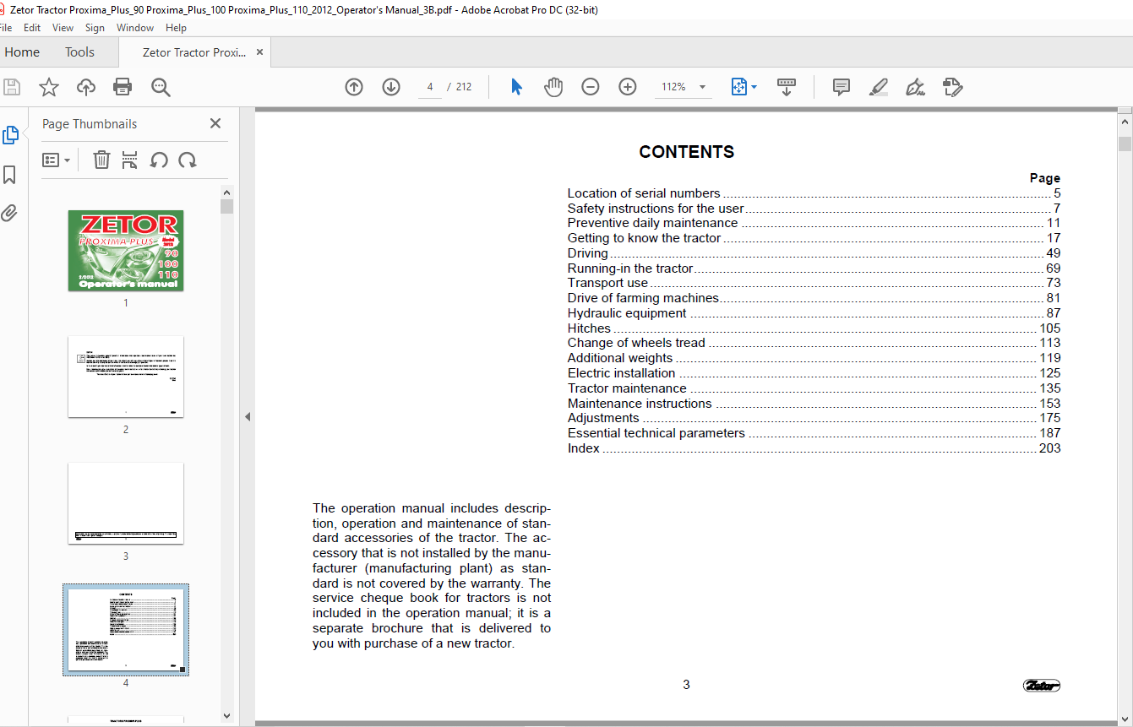
Task: Close the Page Thumbnails panel
Action: click(x=215, y=123)
